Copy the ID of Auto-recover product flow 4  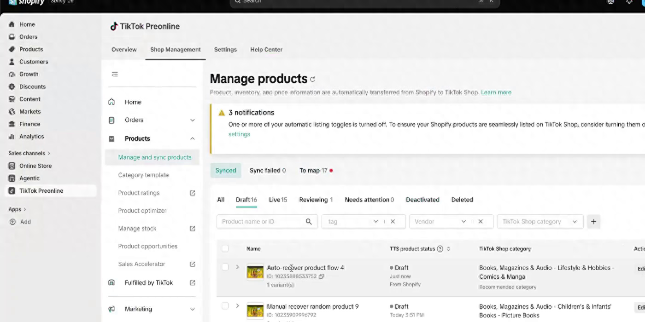click(322, 276)
